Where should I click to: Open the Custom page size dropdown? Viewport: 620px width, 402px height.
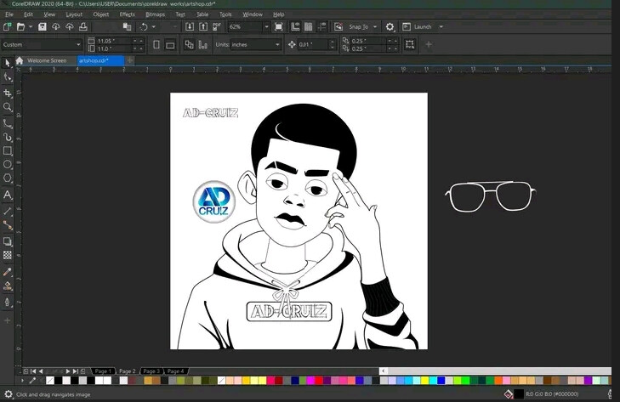[78, 44]
